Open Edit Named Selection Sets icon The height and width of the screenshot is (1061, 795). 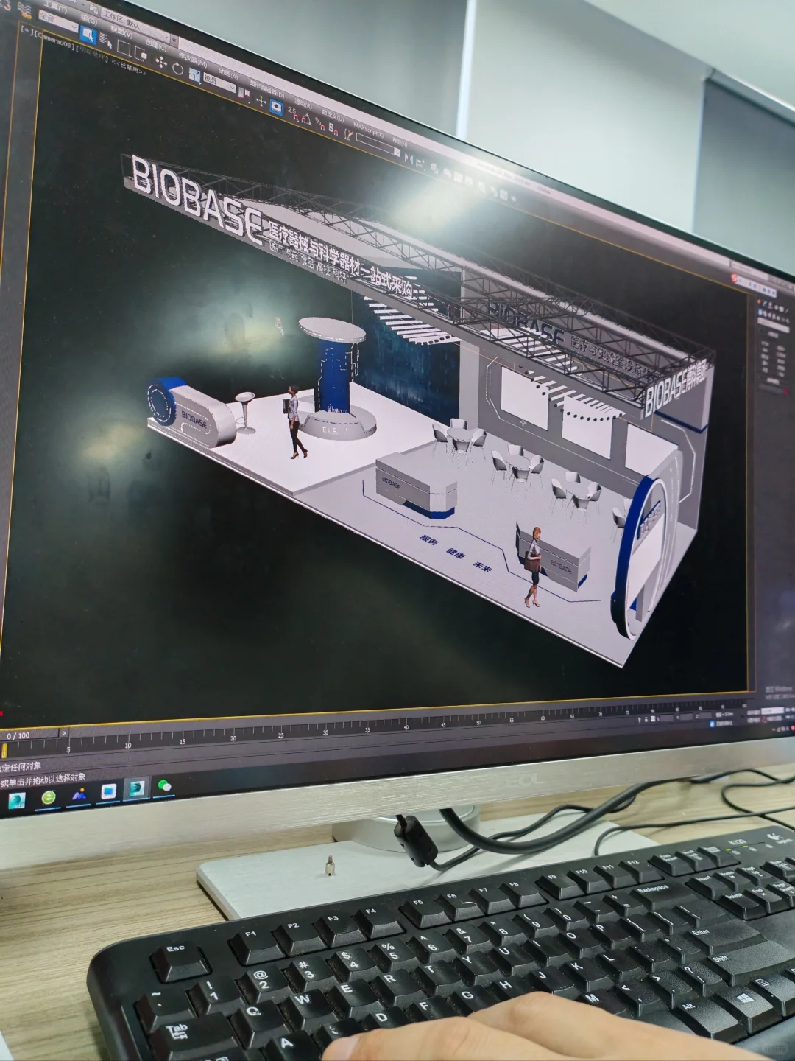[347, 135]
